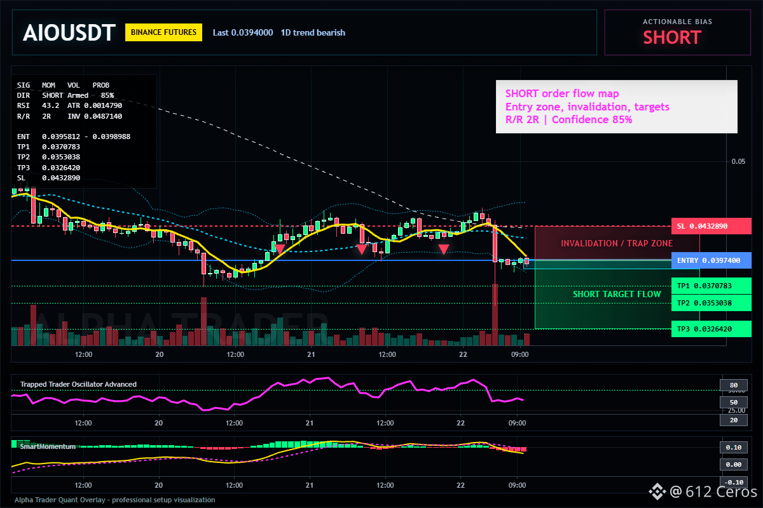Click TP1 0.0370783 in the stats panel

pyautogui.click(x=48, y=147)
